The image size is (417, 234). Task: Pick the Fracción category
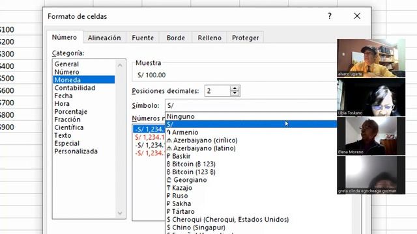coord(84,120)
